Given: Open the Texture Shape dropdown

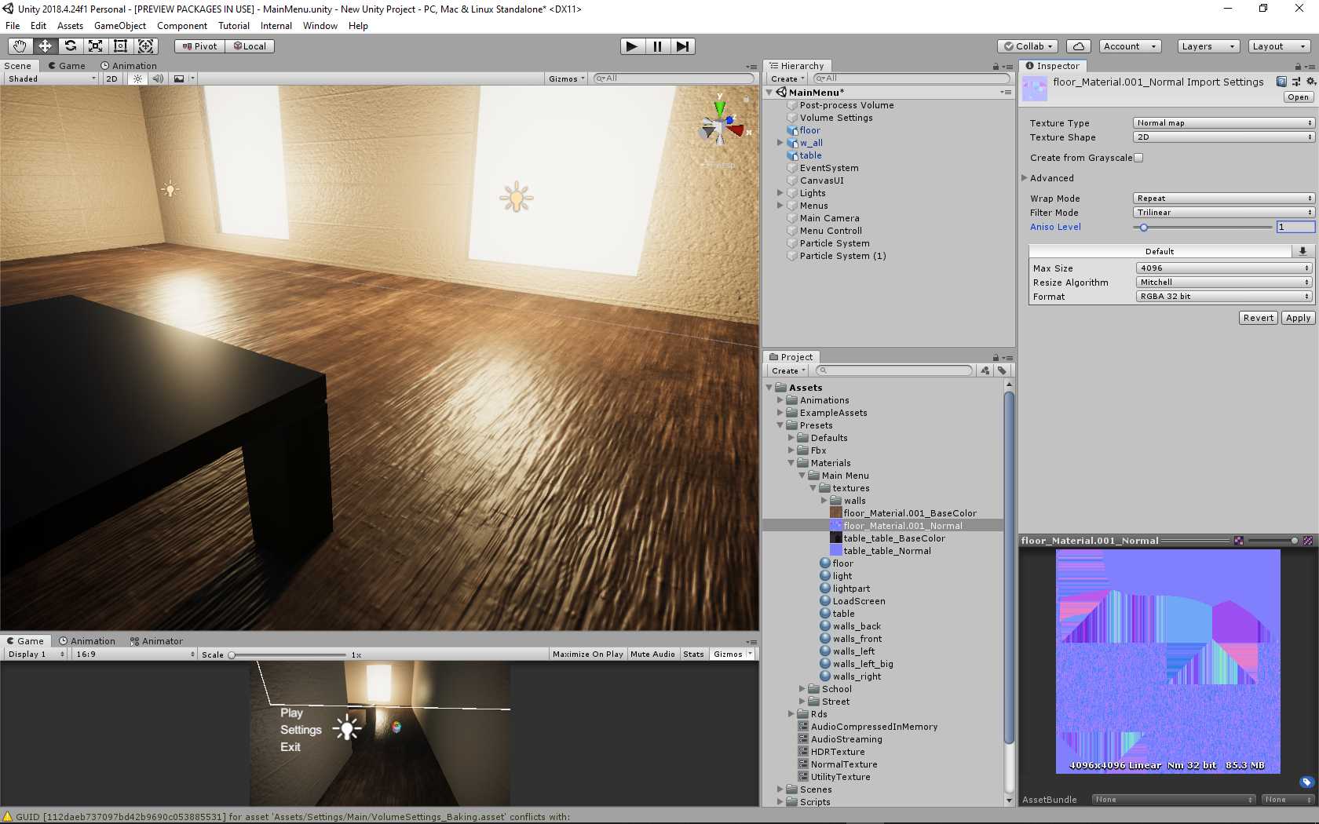Looking at the screenshot, I should click(1223, 137).
